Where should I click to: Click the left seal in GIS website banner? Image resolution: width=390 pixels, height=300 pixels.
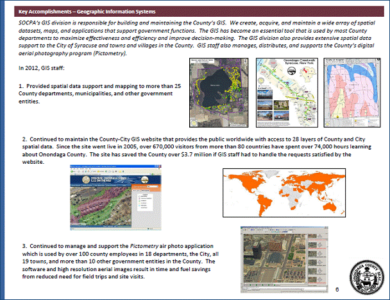click(86, 180)
